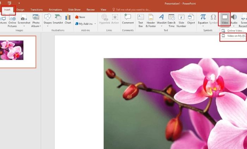This screenshot has height=149, width=247.
Task: Open the Office Store add-ins
Action: [80, 17]
